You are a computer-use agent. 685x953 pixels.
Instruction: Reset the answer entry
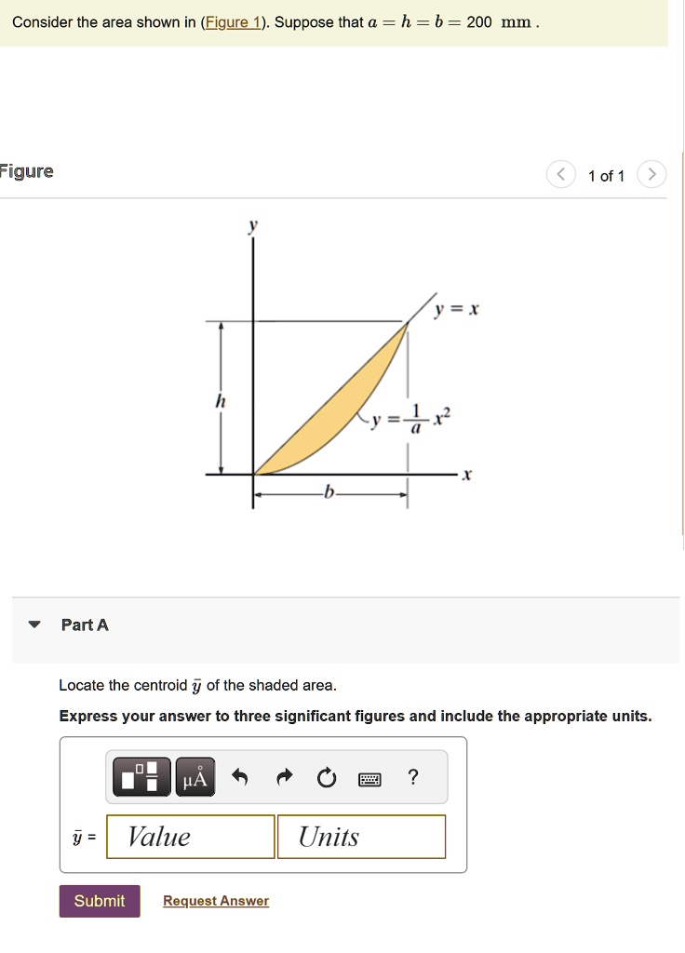[326, 776]
